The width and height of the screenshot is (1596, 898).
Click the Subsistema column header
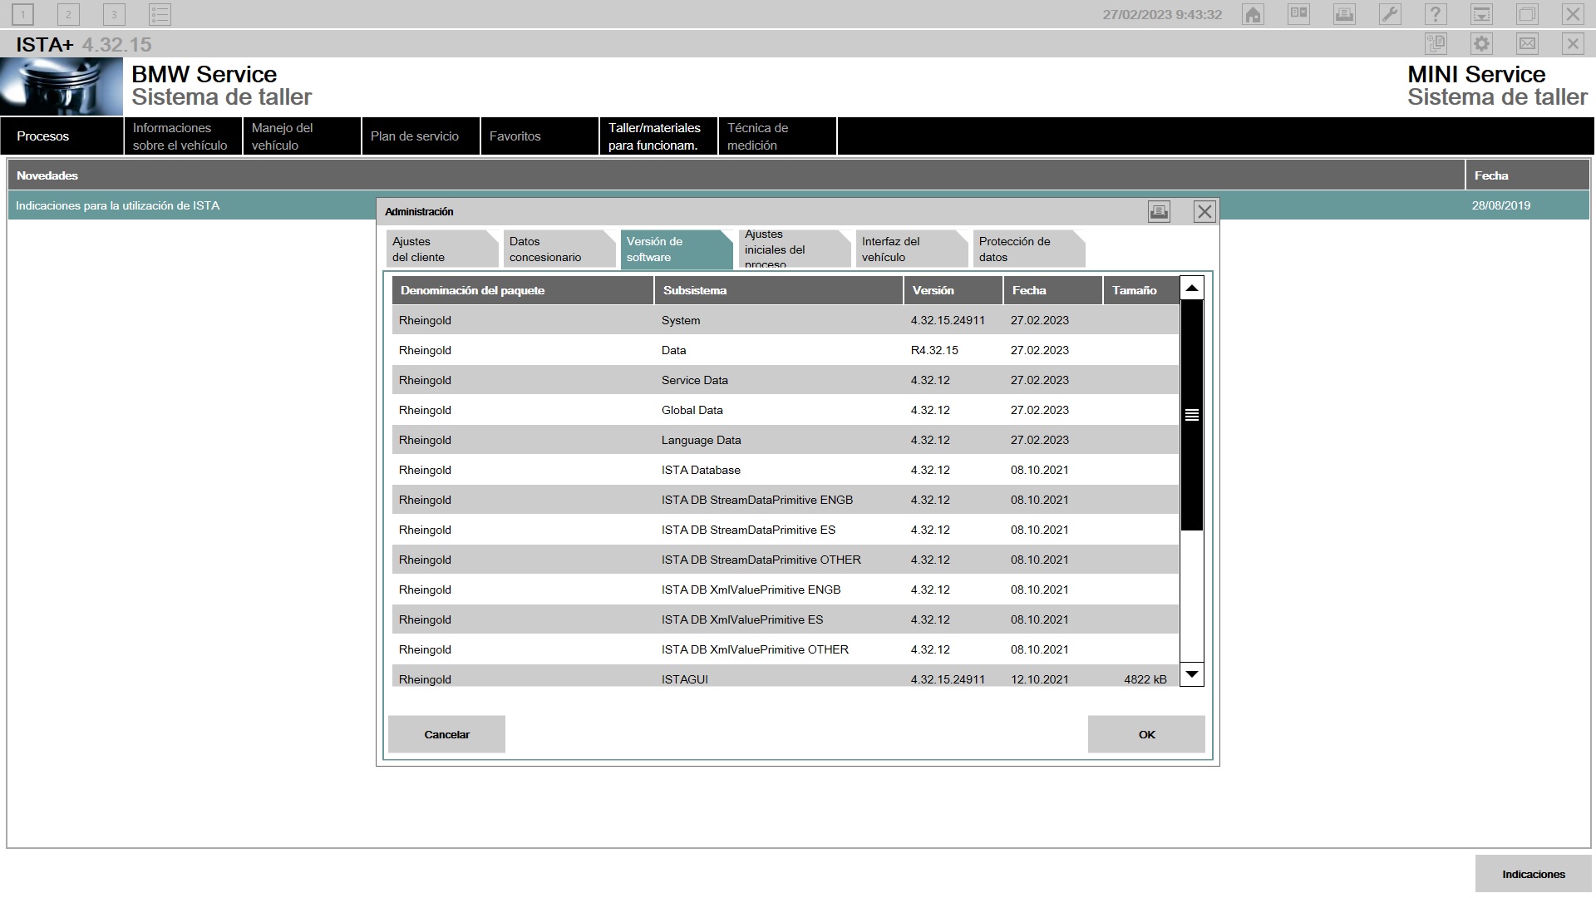click(x=779, y=290)
